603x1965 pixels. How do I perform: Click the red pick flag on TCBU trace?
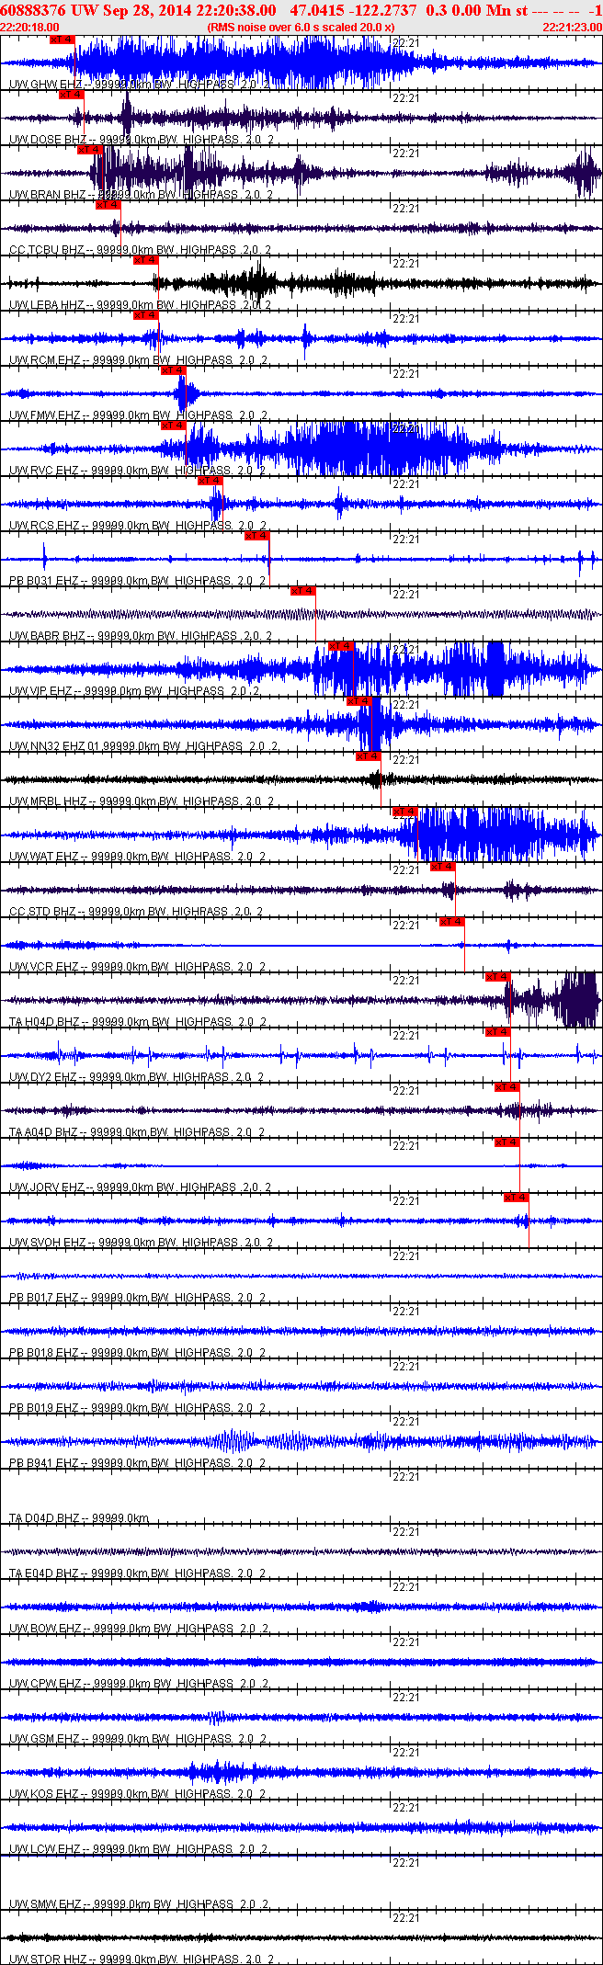pyautogui.click(x=108, y=205)
